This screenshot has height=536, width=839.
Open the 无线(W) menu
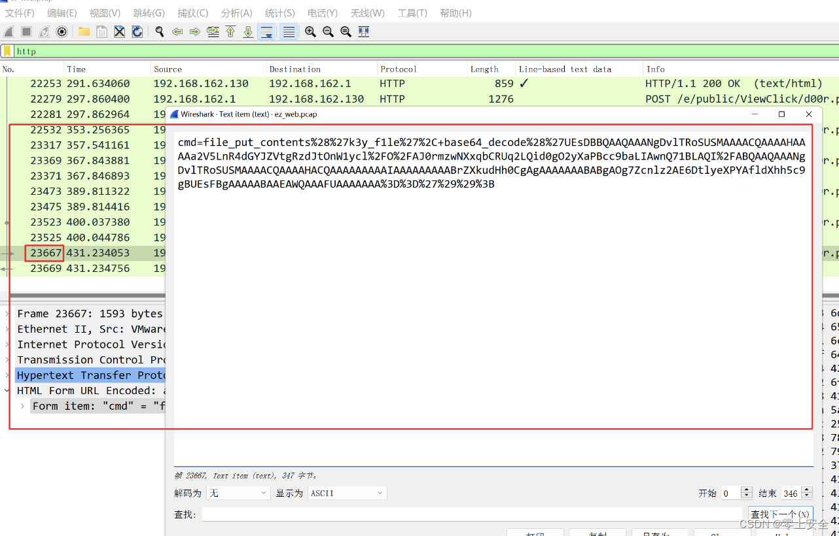tap(367, 13)
